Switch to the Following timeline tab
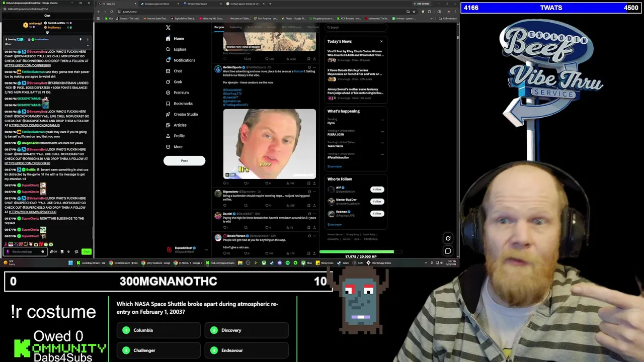 click(235, 27)
